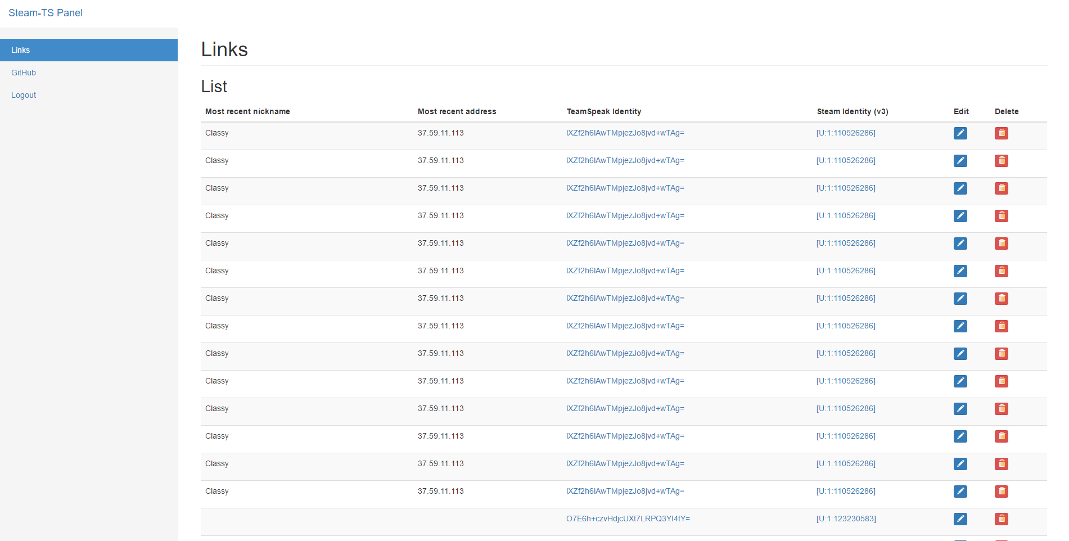Edit the second Classy row
The width and height of the screenshot is (1069, 541).
960,160
